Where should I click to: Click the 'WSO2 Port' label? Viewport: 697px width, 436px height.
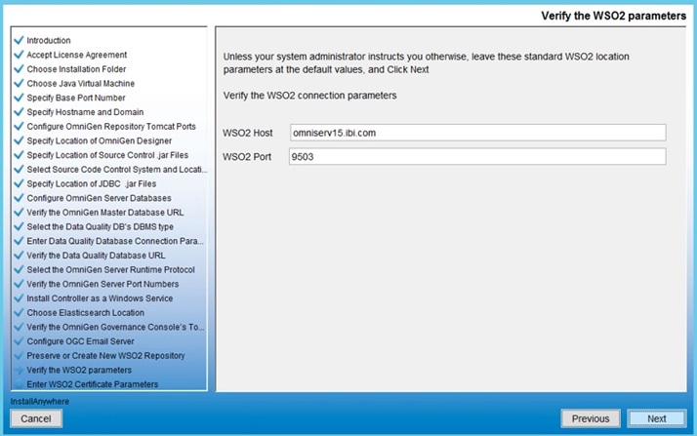tap(247, 157)
